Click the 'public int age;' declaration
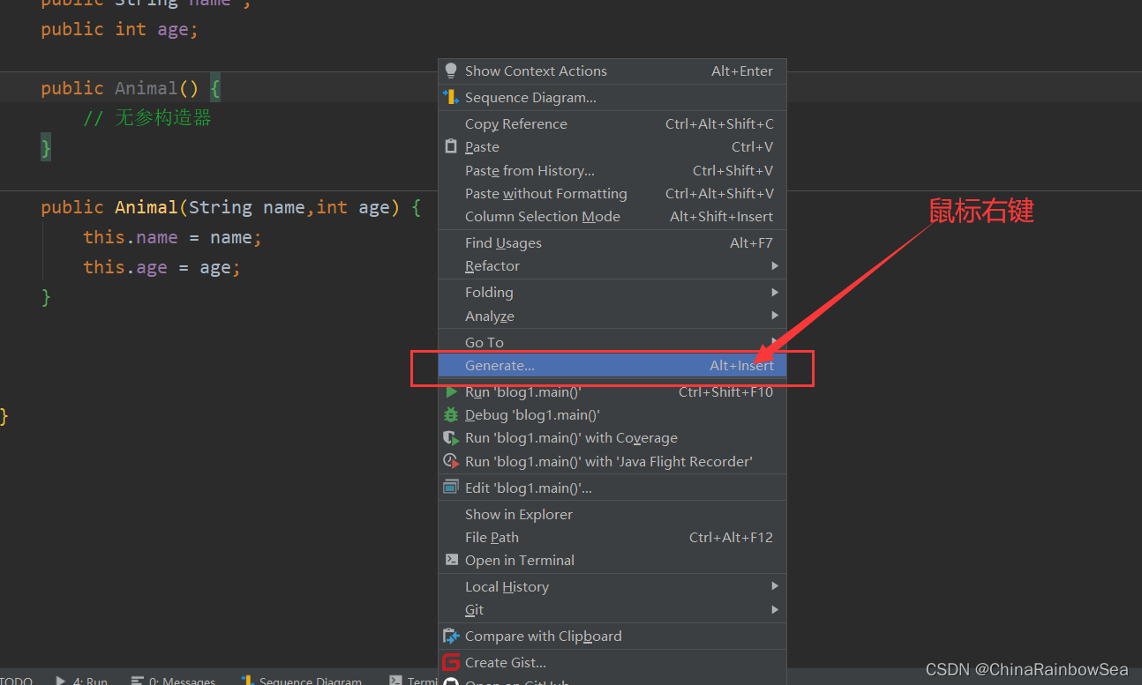 pos(120,29)
